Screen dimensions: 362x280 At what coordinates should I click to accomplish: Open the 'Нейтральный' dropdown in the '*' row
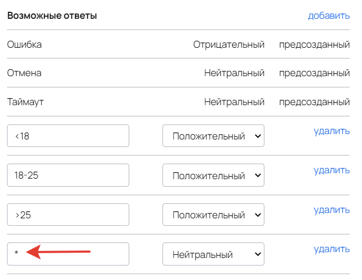[x=213, y=254]
